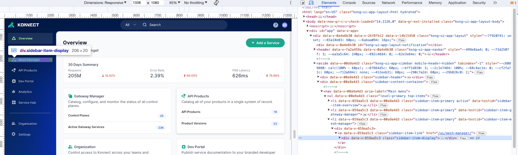Click the Konnect logo icon
This screenshot has height=155, width=518.
11,25
